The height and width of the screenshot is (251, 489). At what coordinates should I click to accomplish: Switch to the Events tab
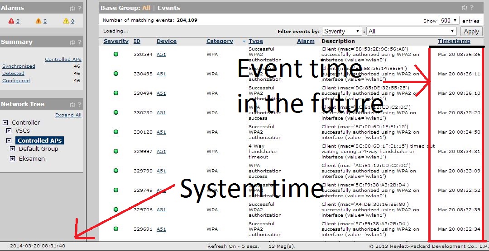(169, 8)
